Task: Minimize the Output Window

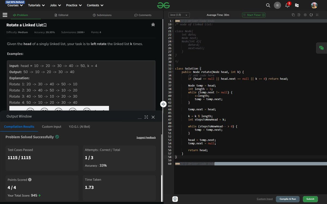Action: pyautogui.click(x=140, y=118)
